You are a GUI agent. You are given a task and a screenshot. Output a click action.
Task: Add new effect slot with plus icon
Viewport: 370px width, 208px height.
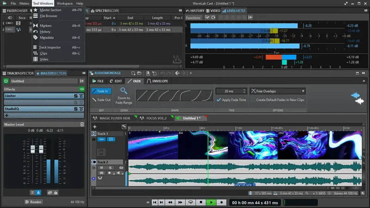pos(6,115)
